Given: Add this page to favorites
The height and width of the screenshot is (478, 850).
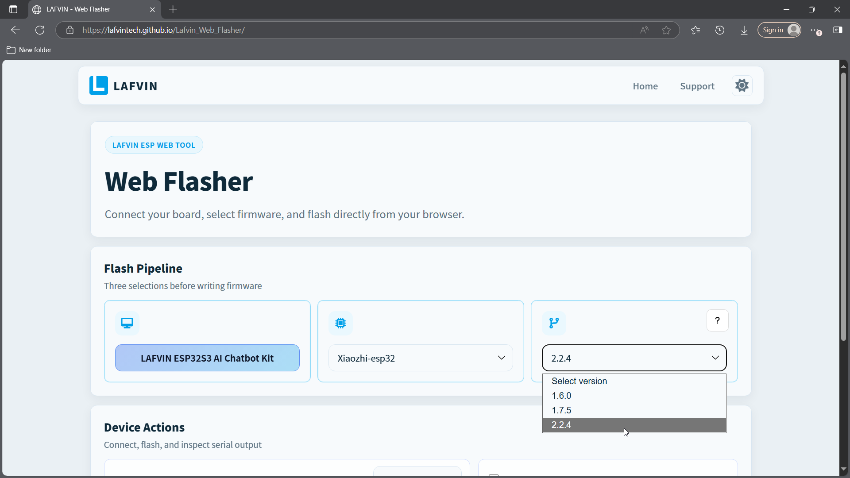Looking at the screenshot, I should click(666, 30).
